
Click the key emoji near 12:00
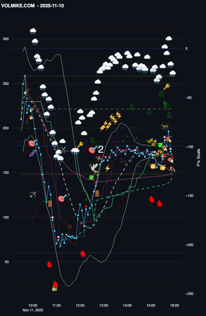(x=80, y=145)
